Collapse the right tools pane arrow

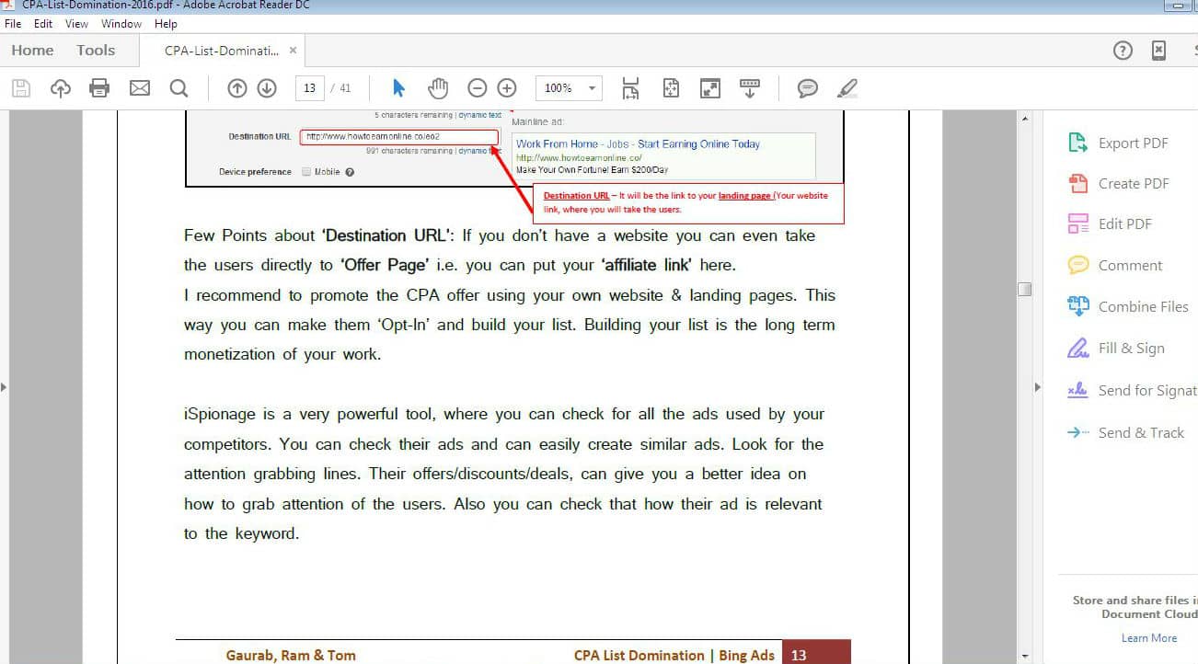[x=1037, y=387]
